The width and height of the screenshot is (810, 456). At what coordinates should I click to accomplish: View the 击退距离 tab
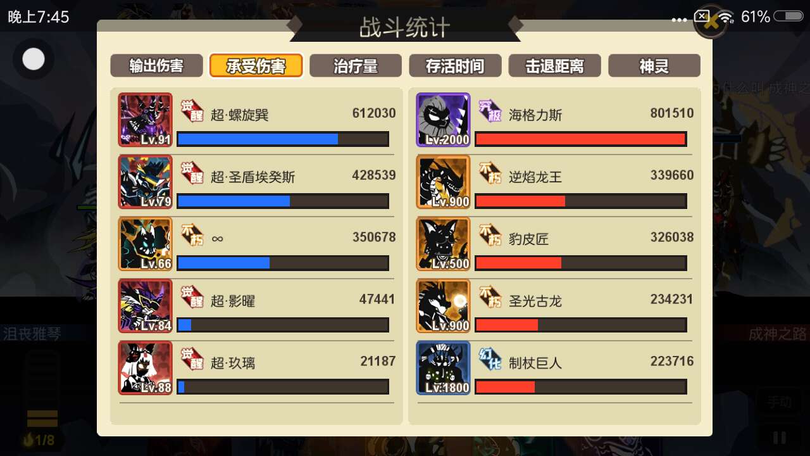[554, 66]
